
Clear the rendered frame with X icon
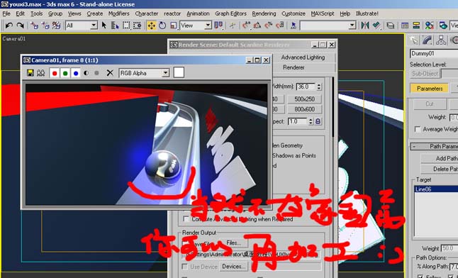point(110,73)
